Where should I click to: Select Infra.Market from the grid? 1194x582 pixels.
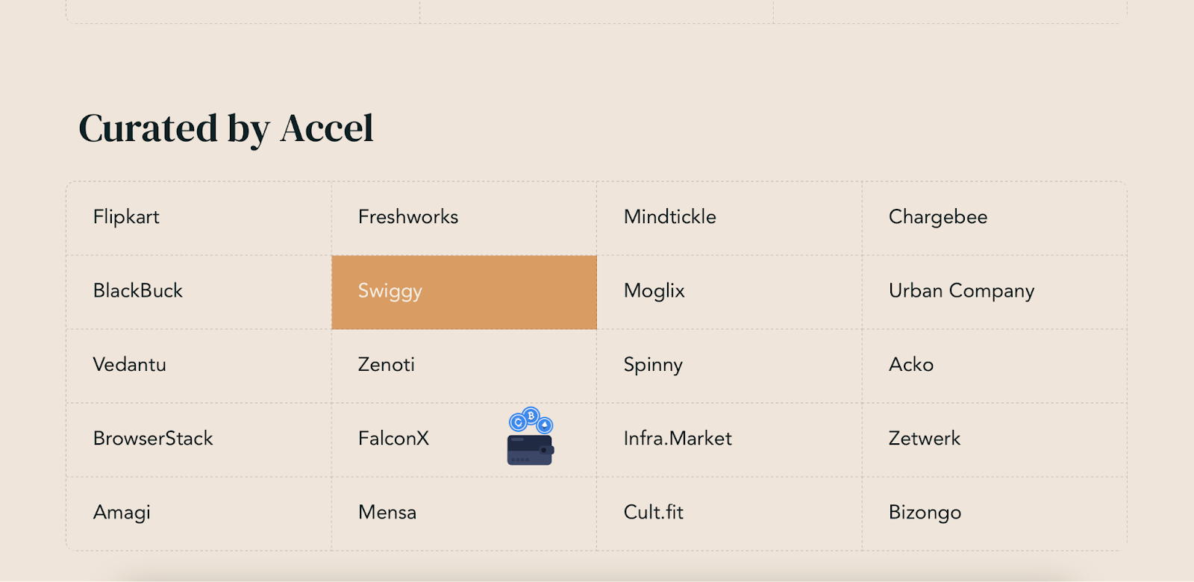729,439
